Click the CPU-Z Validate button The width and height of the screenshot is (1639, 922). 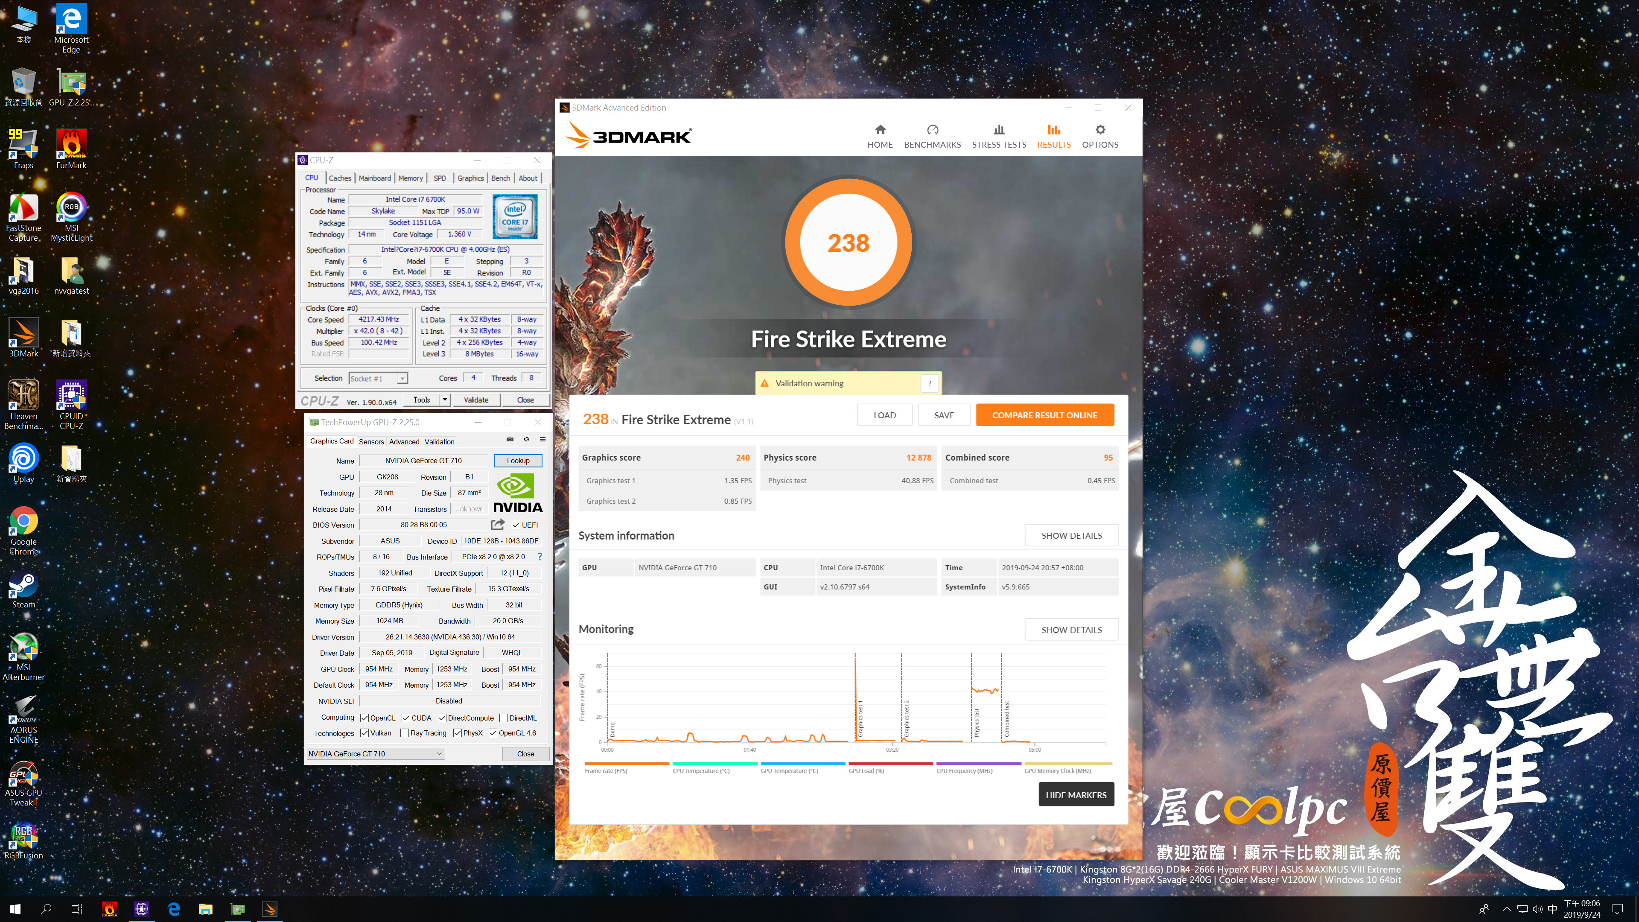[476, 400]
